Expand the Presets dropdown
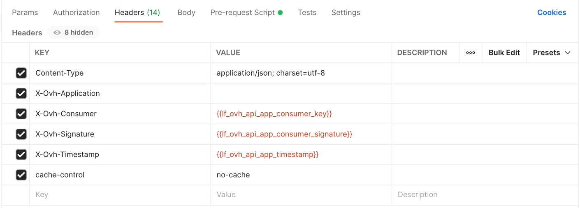The image size is (580, 208). pos(552,53)
